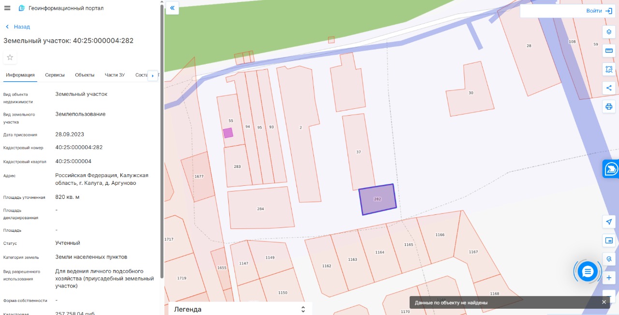Select the ruler measurement tool
Screen dimensions: 619x315
609,51
